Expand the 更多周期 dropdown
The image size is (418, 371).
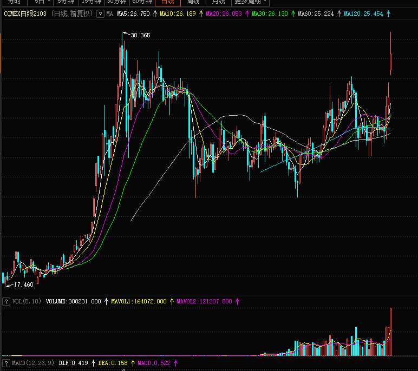coord(250,2)
